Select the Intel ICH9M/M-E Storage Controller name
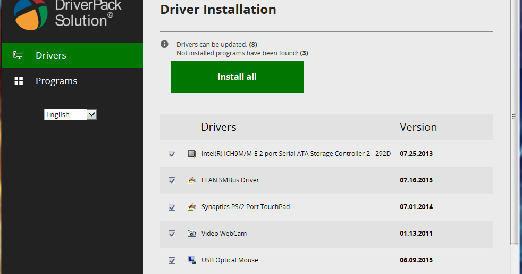This screenshot has width=522, height=274. tap(296, 154)
